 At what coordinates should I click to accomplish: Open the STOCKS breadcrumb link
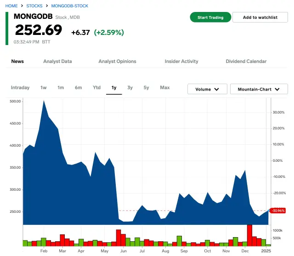pos(34,6)
